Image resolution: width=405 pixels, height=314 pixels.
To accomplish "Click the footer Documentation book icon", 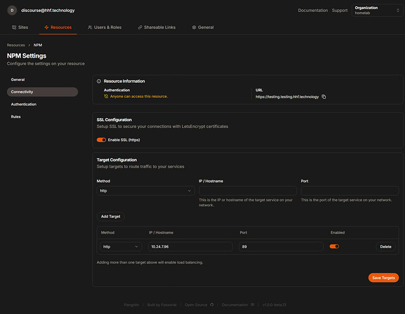I will (253, 305).
